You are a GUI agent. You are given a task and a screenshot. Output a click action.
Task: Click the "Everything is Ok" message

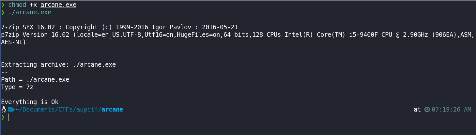point(30,102)
